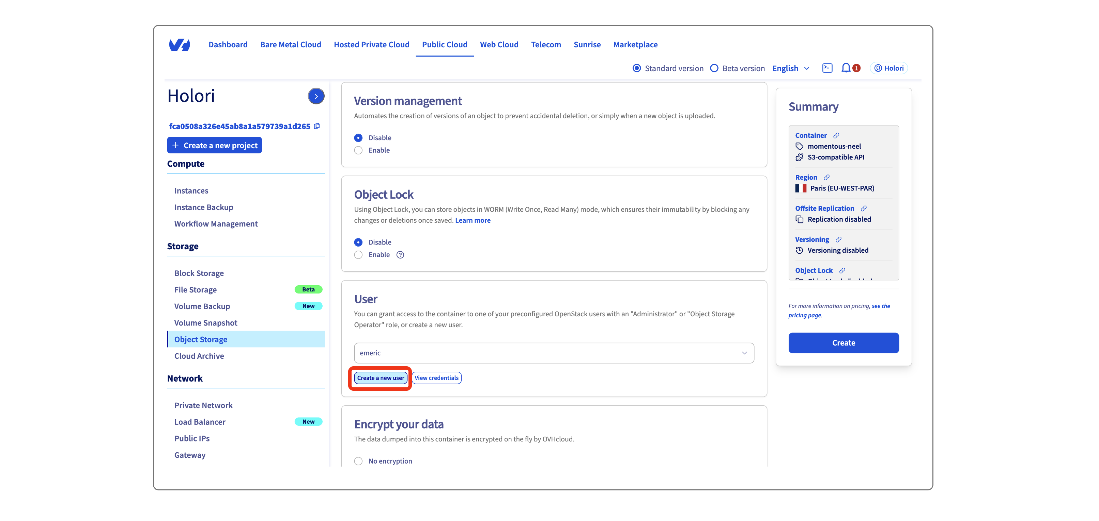Image resolution: width=1099 pixels, height=521 pixels.
Task: Open the Region link icon in Summary
Action: pos(826,177)
